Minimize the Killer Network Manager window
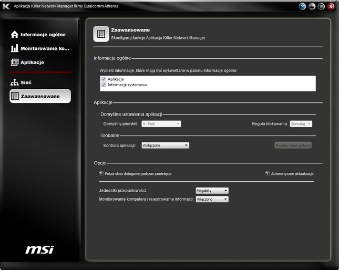Viewport: 339px width, 270px height. pos(312,6)
